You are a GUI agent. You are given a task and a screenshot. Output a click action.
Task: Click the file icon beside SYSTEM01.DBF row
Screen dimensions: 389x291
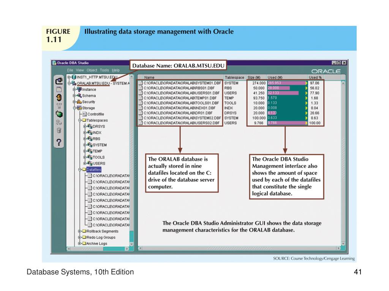[141, 83]
